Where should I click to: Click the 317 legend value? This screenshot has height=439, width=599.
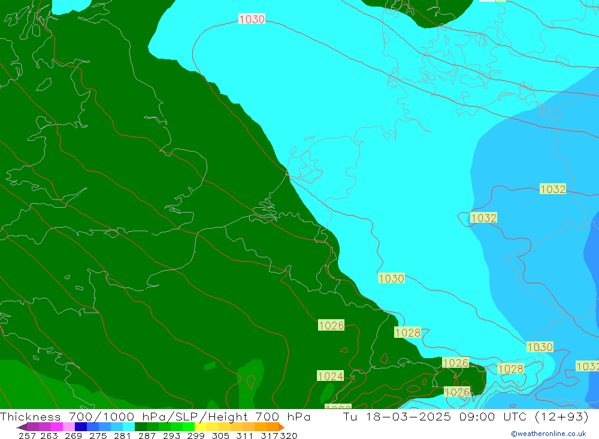[x=270, y=435]
